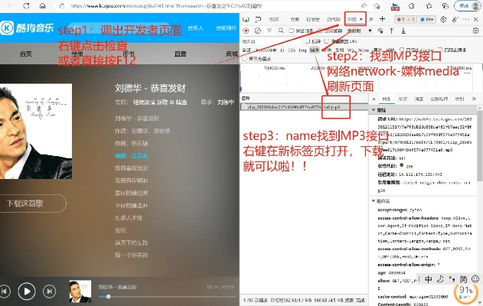Open network conditions wifi icon

[380, 31]
